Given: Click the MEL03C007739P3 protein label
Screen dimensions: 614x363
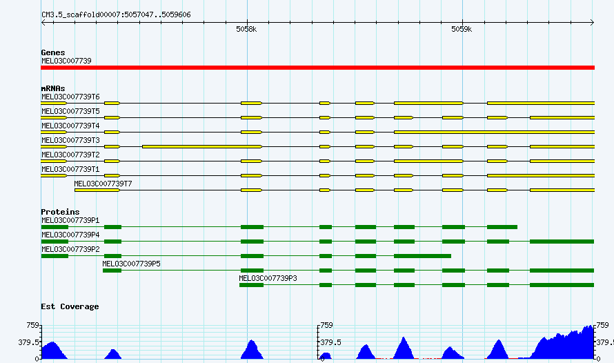Looking at the screenshot, I should [x=268, y=278].
